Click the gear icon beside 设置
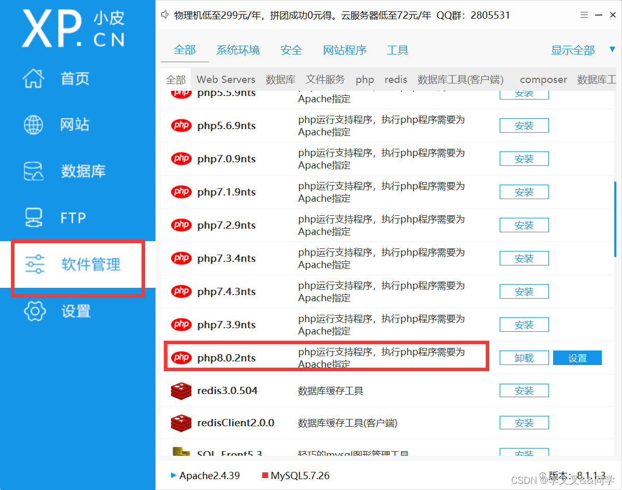 (x=35, y=311)
